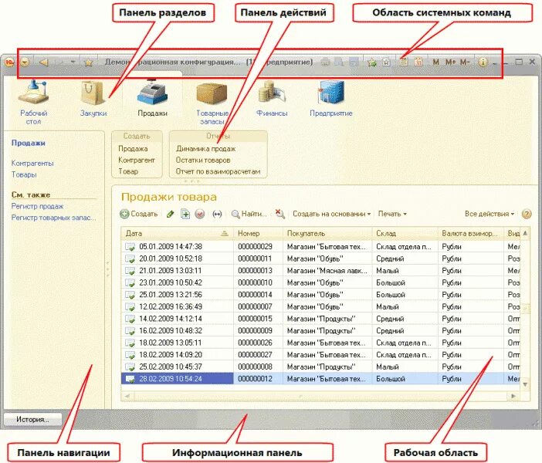Open the Динамика продаж report
Viewport: 542px width, 463px height.
pos(205,149)
